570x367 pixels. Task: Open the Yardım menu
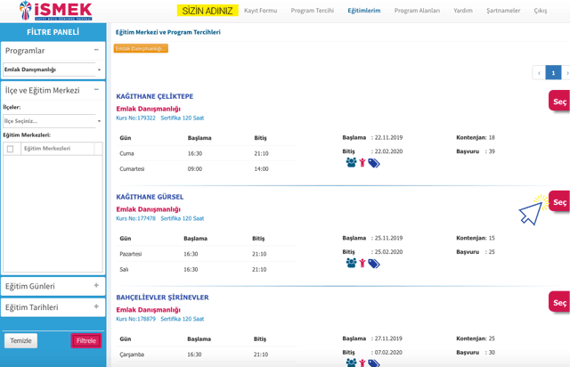463,11
